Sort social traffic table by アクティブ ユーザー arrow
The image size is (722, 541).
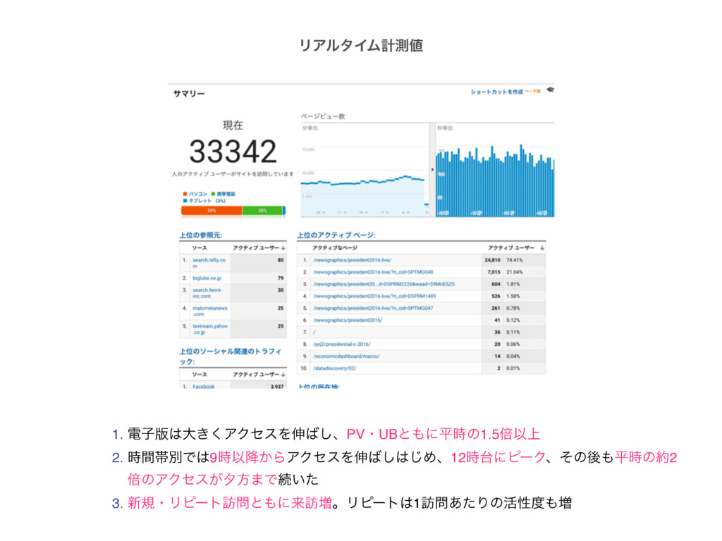click(283, 375)
